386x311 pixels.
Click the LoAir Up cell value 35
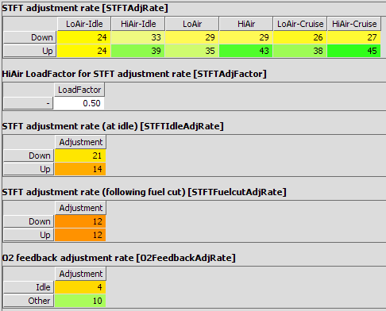tap(192, 51)
